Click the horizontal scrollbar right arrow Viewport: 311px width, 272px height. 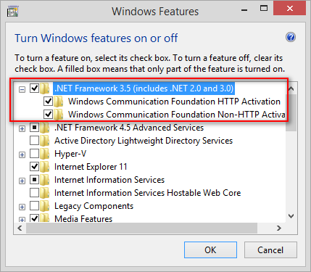(x=279, y=228)
